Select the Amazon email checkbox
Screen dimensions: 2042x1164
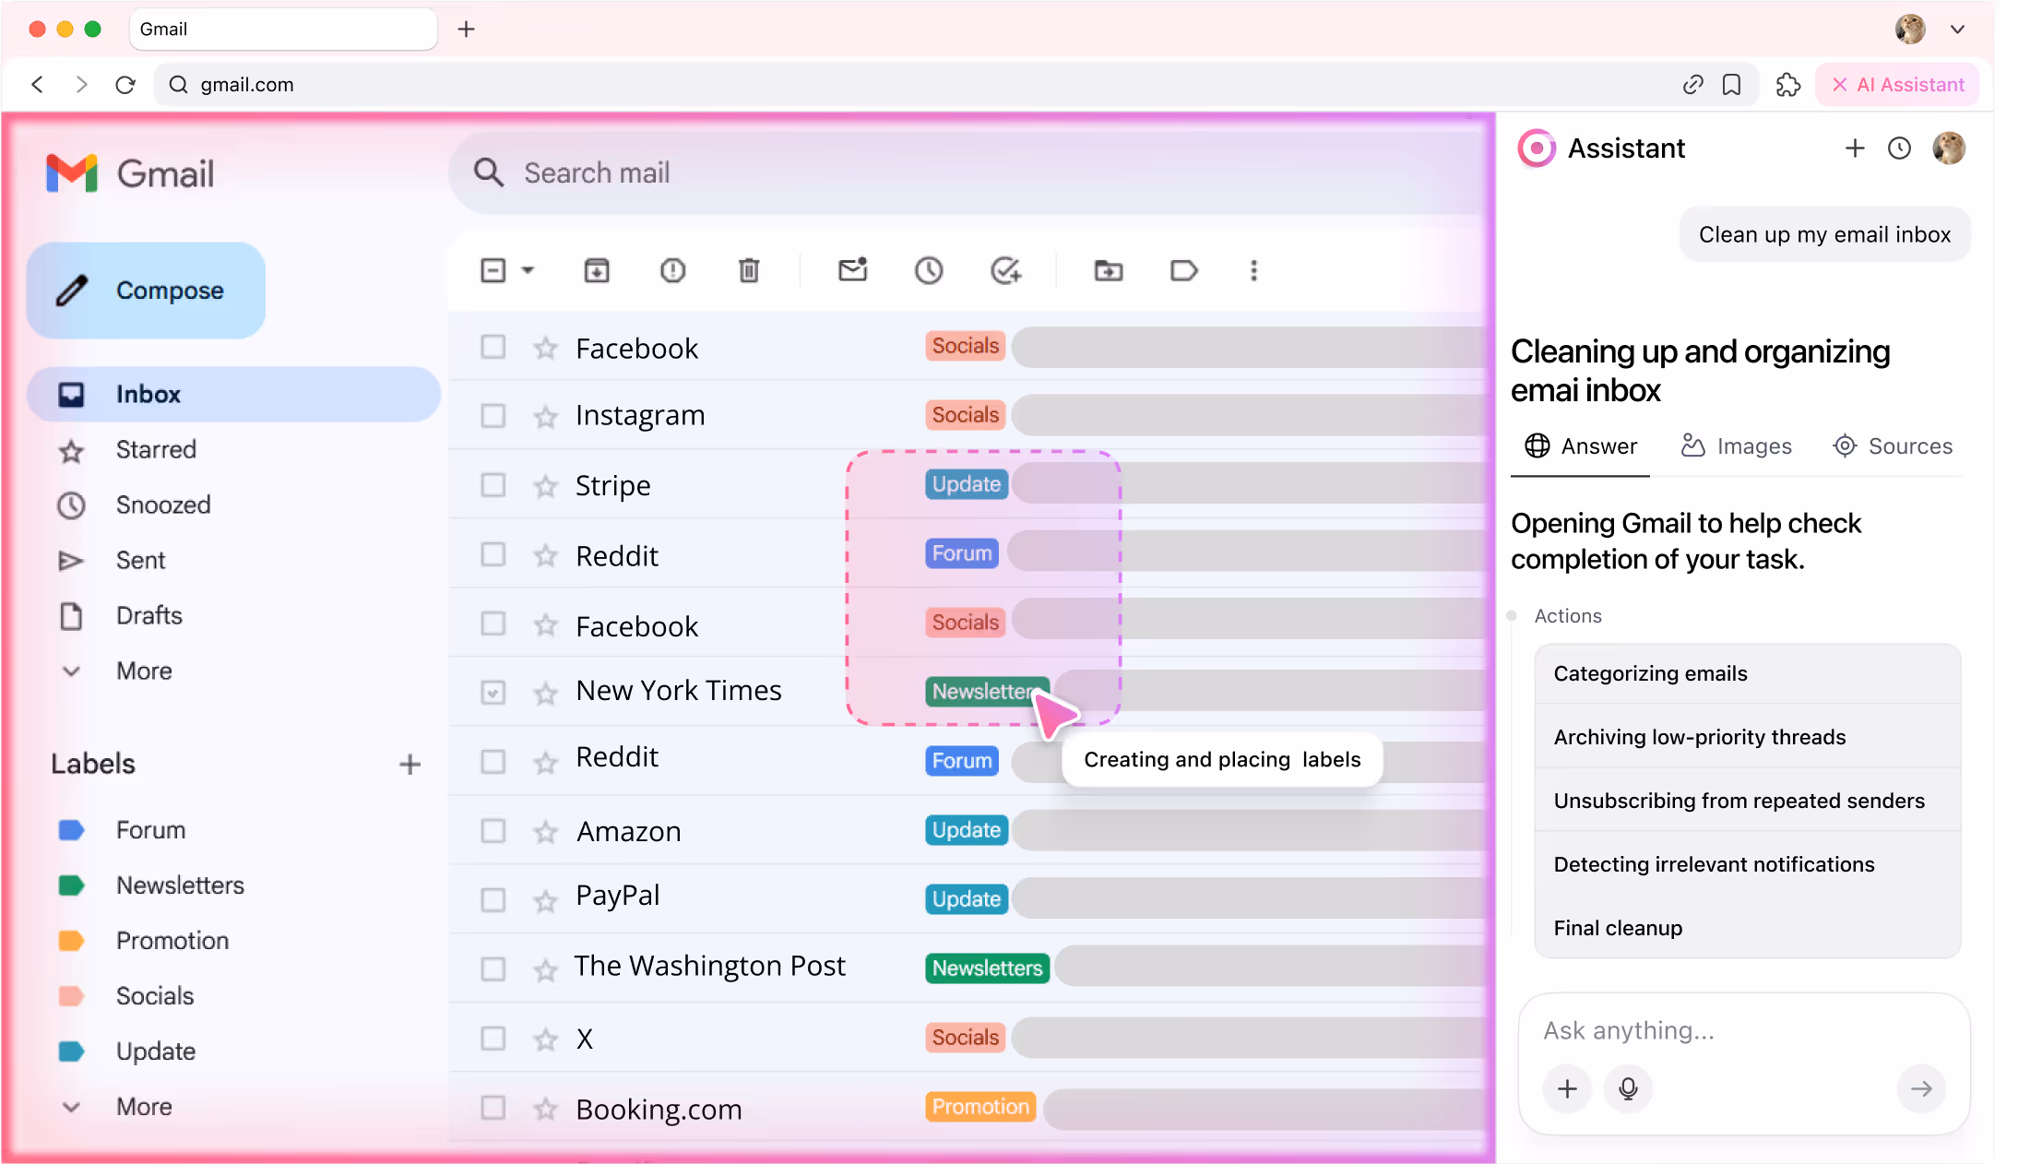[x=493, y=831]
